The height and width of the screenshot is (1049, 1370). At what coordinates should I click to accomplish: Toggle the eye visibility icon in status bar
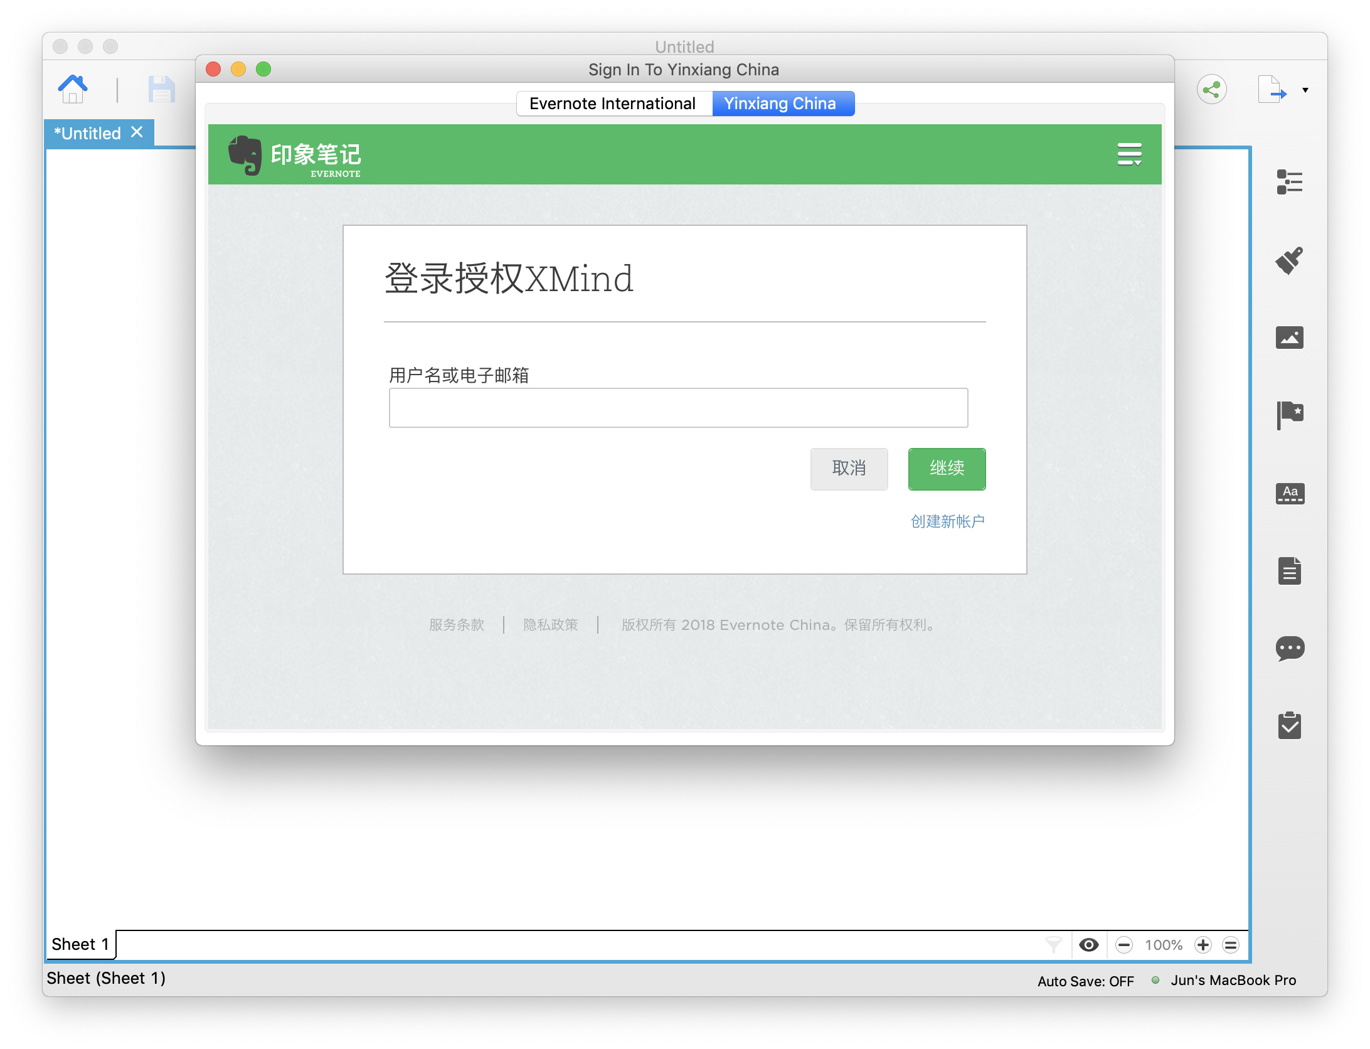click(x=1089, y=945)
